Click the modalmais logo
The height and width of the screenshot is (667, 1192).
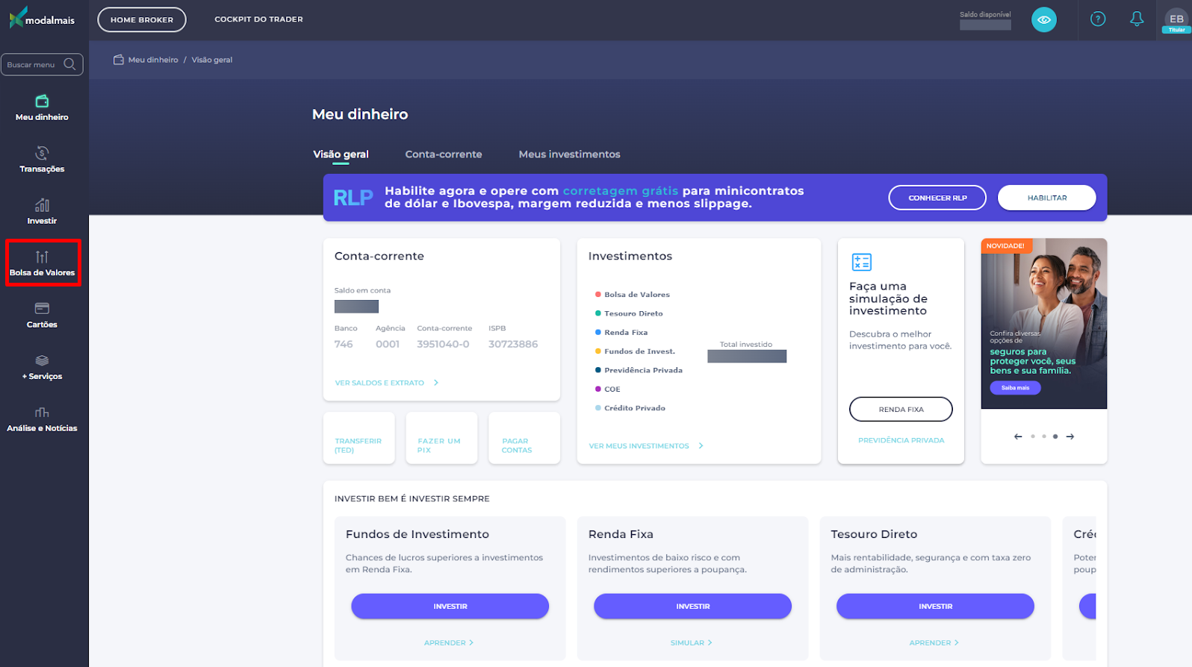coord(42,18)
